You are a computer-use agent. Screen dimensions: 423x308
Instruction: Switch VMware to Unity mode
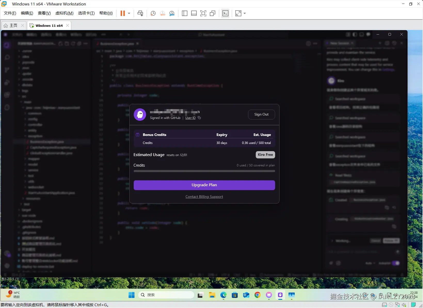(x=213, y=13)
